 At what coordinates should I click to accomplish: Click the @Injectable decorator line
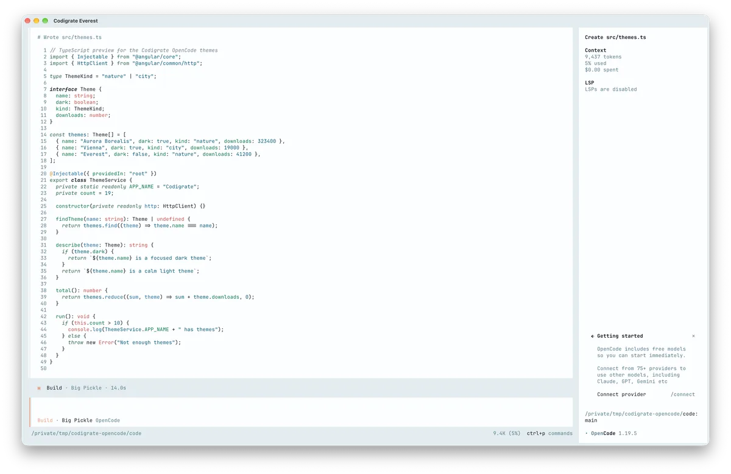104,173
